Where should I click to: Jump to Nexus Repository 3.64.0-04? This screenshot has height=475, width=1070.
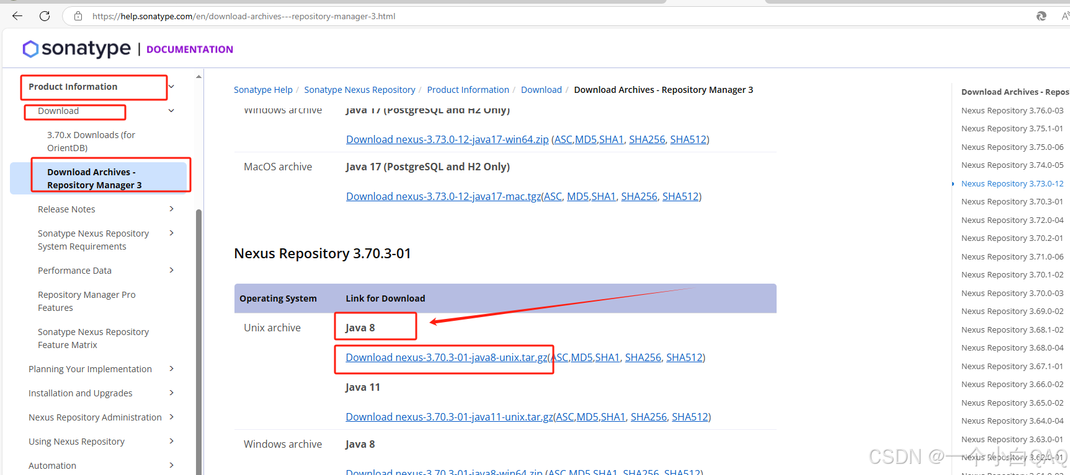coord(1012,421)
